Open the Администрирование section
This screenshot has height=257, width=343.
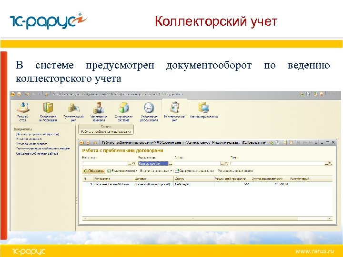(x=204, y=110)
